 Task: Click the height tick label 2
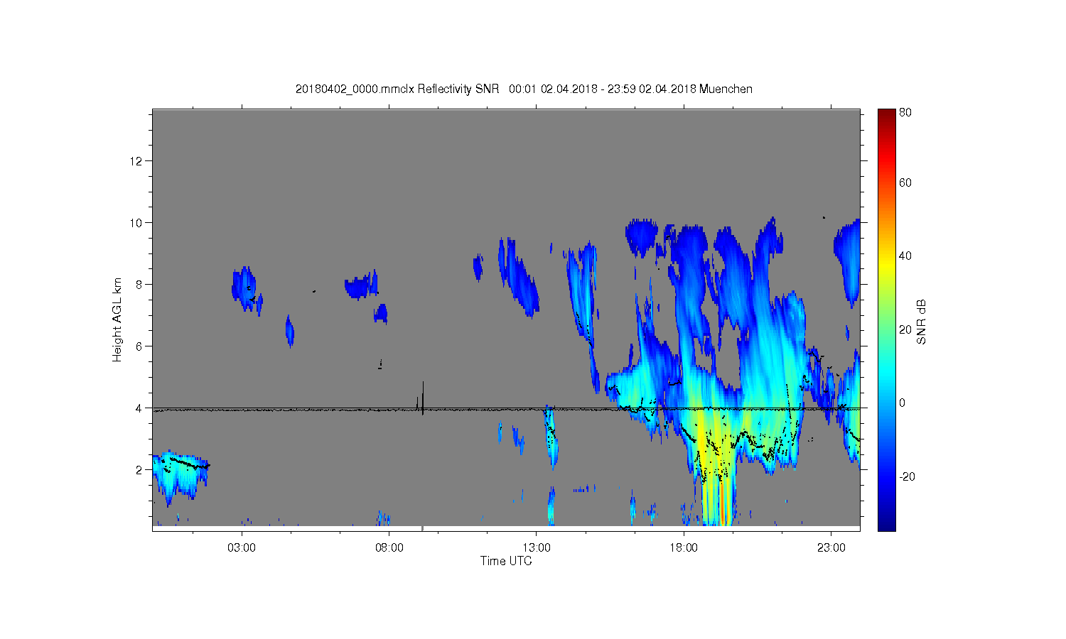pyautogui.click(x=139, y=469)
